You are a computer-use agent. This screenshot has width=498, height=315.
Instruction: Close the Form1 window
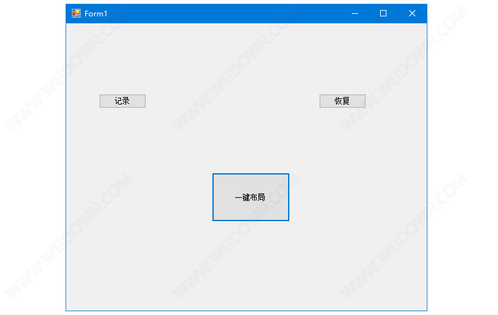(412, 13)
